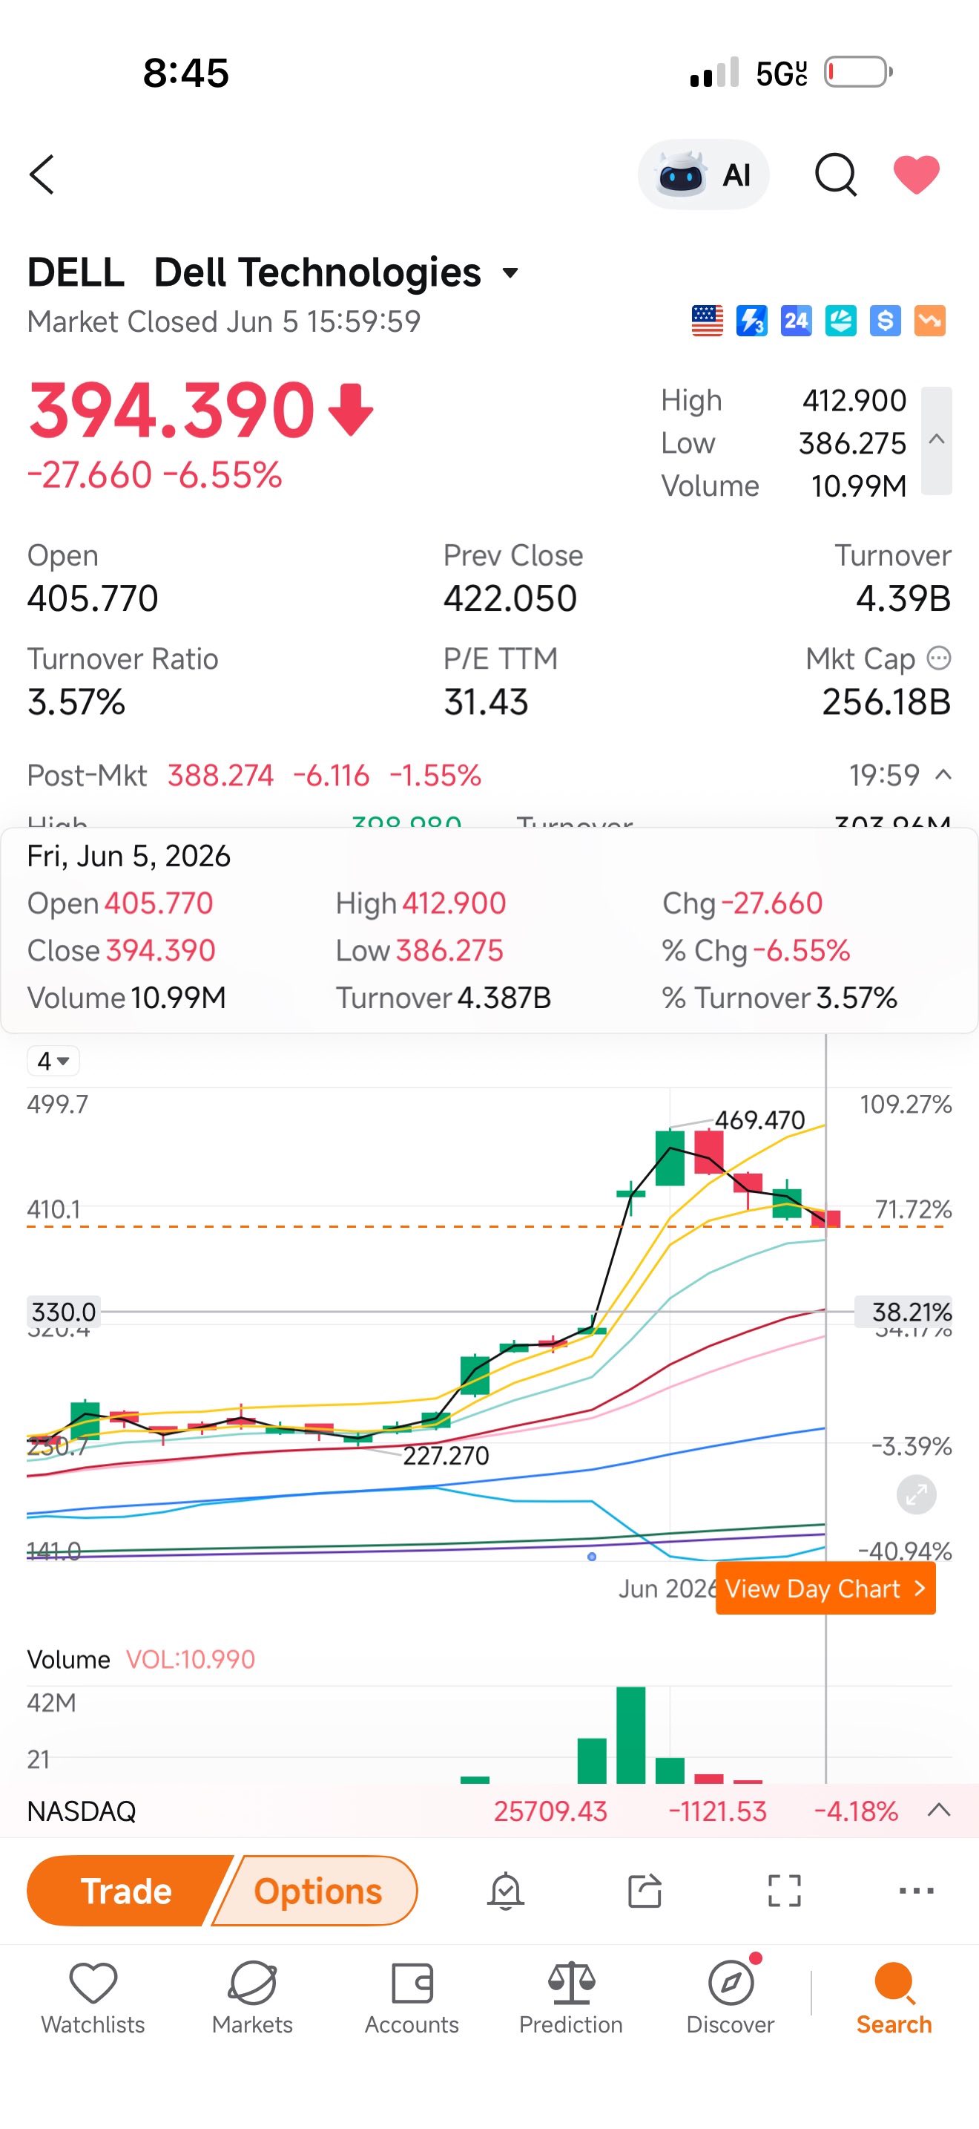Viewport: 979px width, 2129px height.
Task: Tap the blue 24 hour trading badge
Action: coord(796,321)
